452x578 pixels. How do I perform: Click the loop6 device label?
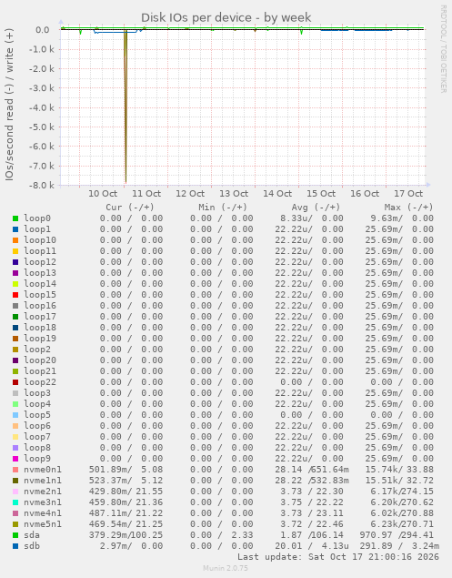point(37,426)
